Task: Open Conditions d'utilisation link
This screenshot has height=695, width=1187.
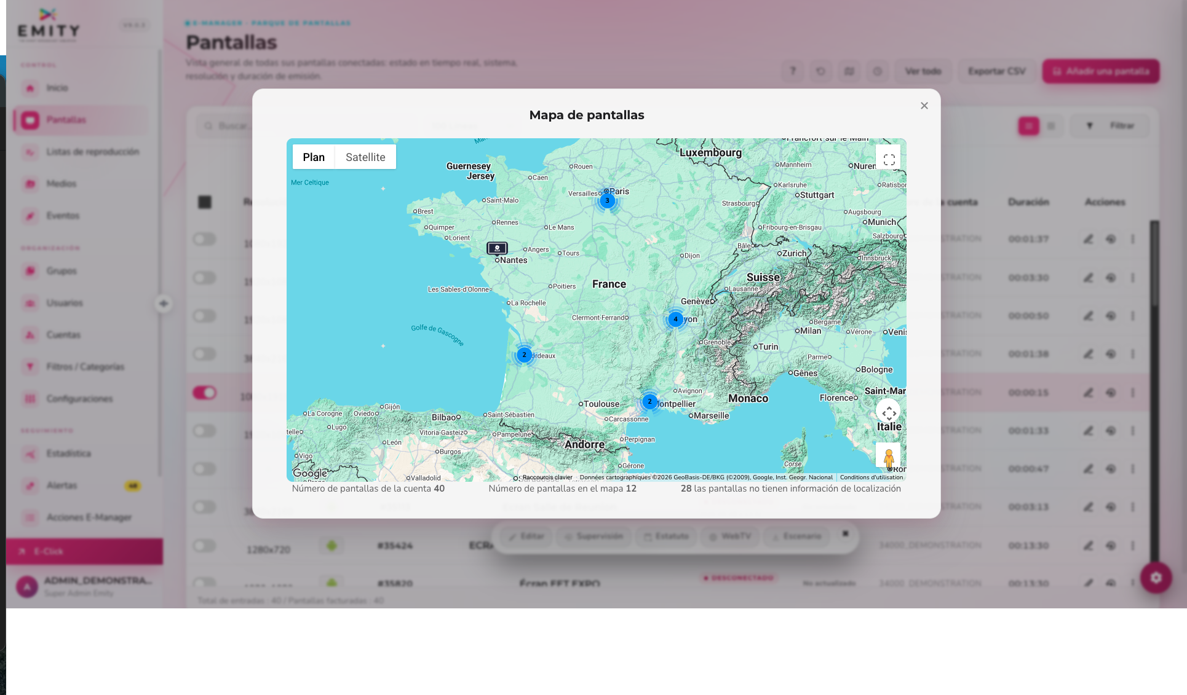Action: click(871, 477)
